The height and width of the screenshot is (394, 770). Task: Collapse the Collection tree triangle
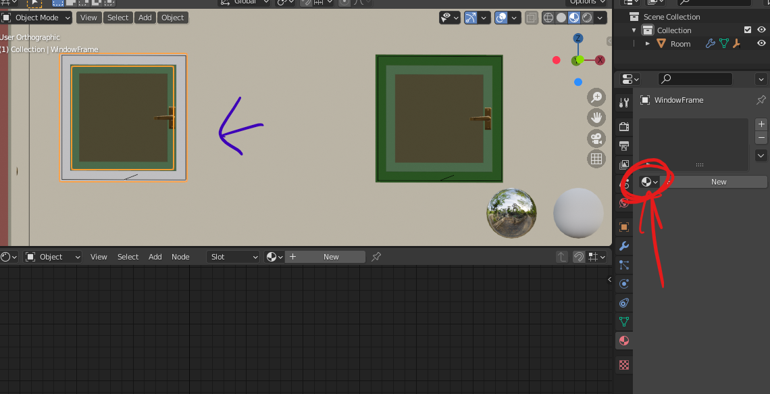tap(634, 30)
